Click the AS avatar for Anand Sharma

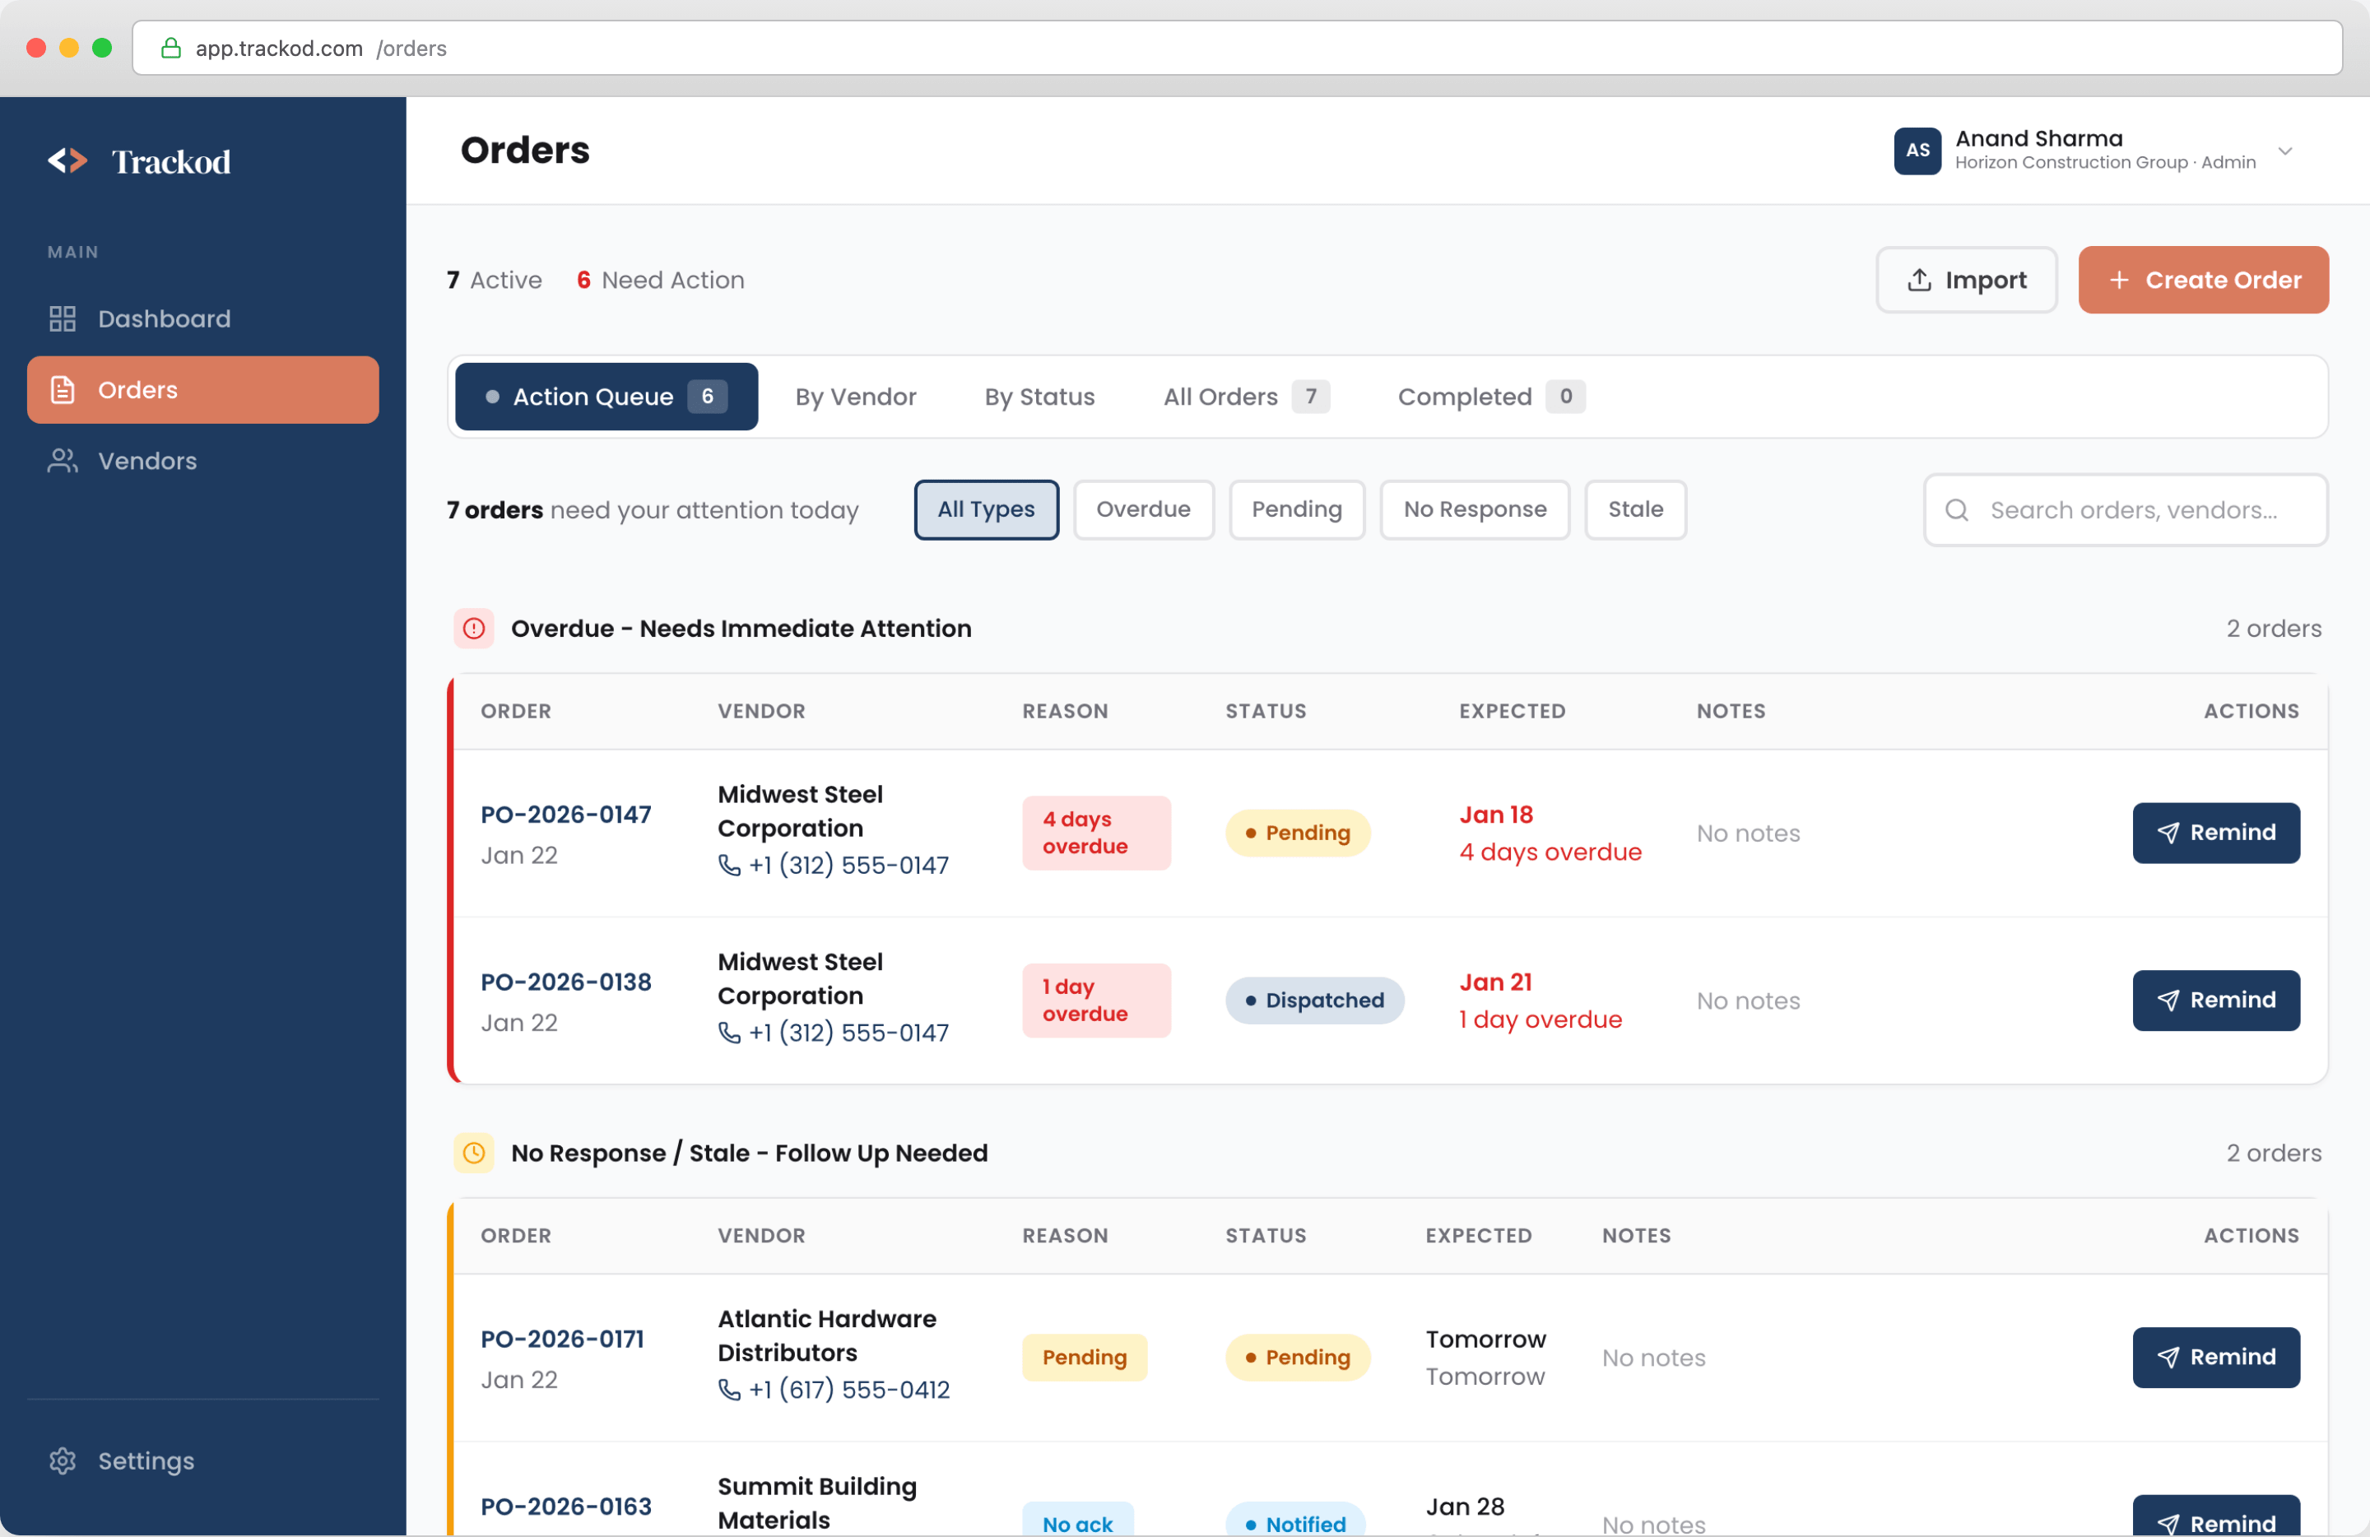1918,151
